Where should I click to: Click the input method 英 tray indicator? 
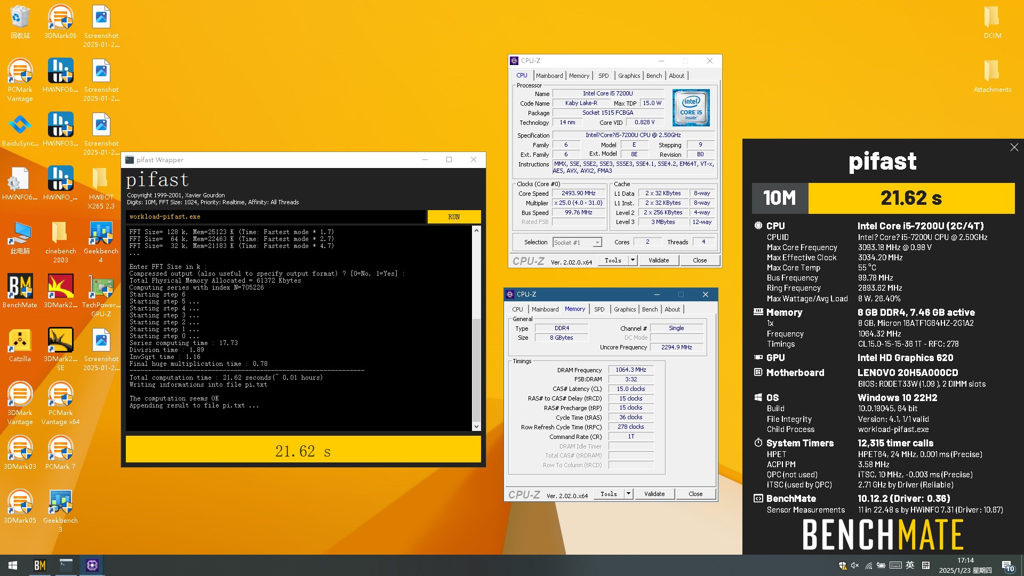point(910,565)
